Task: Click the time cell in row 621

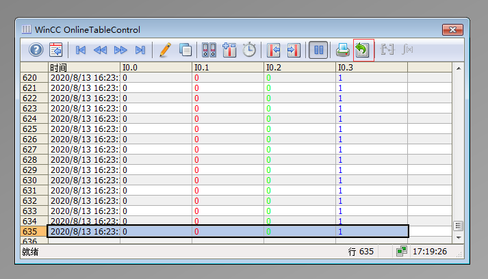Action: point(84,88)
